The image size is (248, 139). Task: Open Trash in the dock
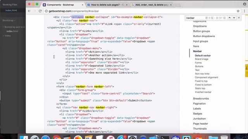[x=224, y=137]
